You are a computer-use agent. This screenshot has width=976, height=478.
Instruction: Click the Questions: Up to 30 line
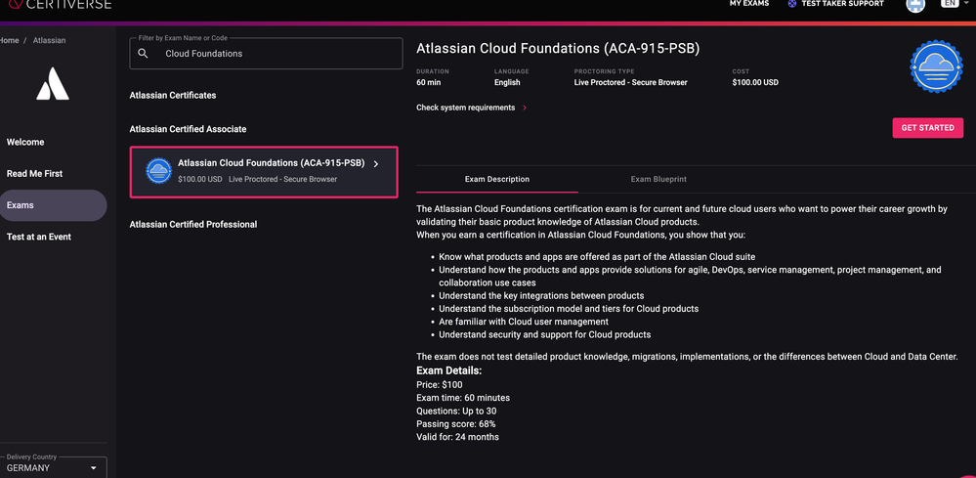(x=456, y=411)
